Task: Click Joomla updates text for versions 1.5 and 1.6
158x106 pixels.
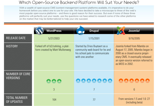Action: click(134, 101)
